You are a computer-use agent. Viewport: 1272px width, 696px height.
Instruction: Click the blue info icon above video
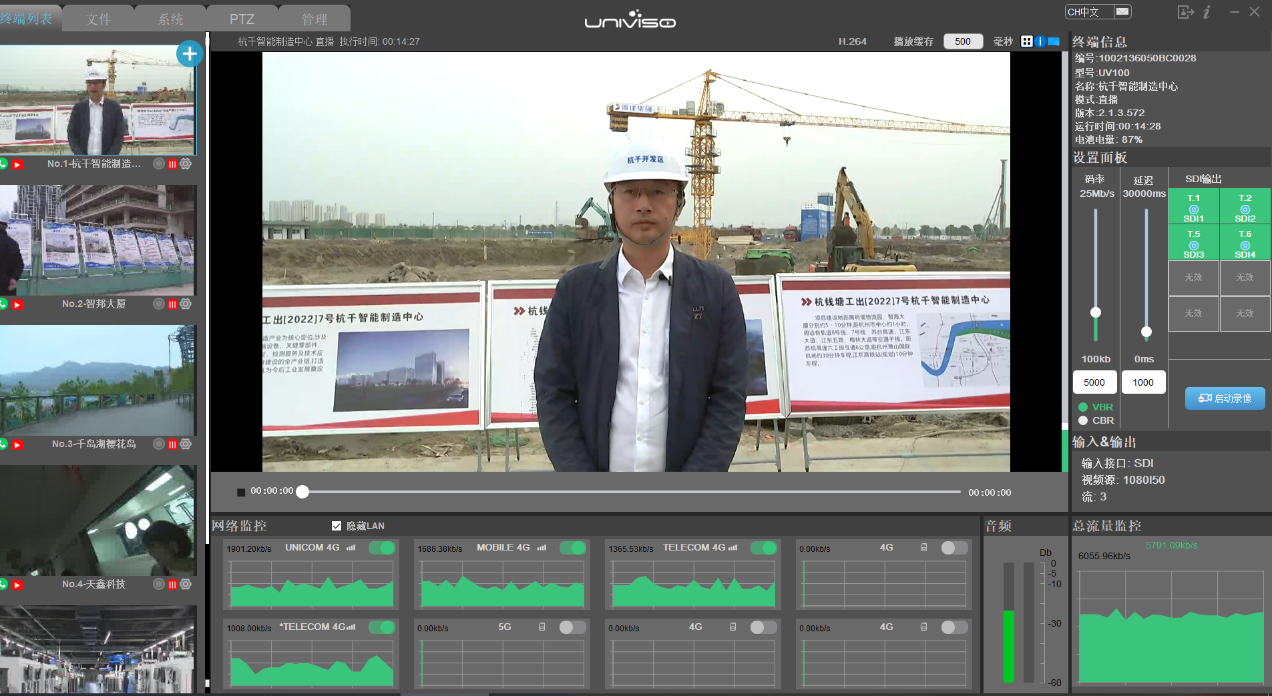pos(1040,41)
